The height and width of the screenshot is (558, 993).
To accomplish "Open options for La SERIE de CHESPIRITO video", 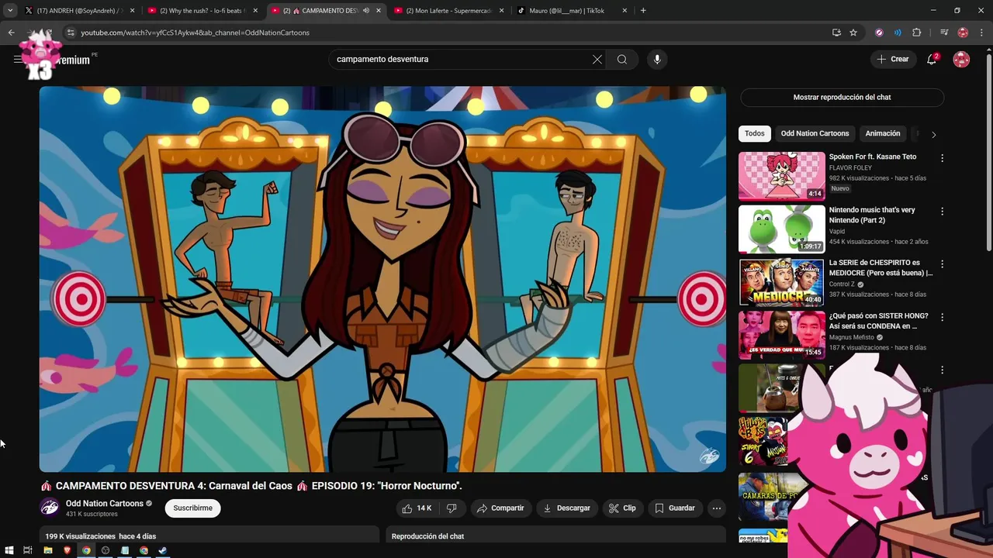I will (x=942, y=264).
